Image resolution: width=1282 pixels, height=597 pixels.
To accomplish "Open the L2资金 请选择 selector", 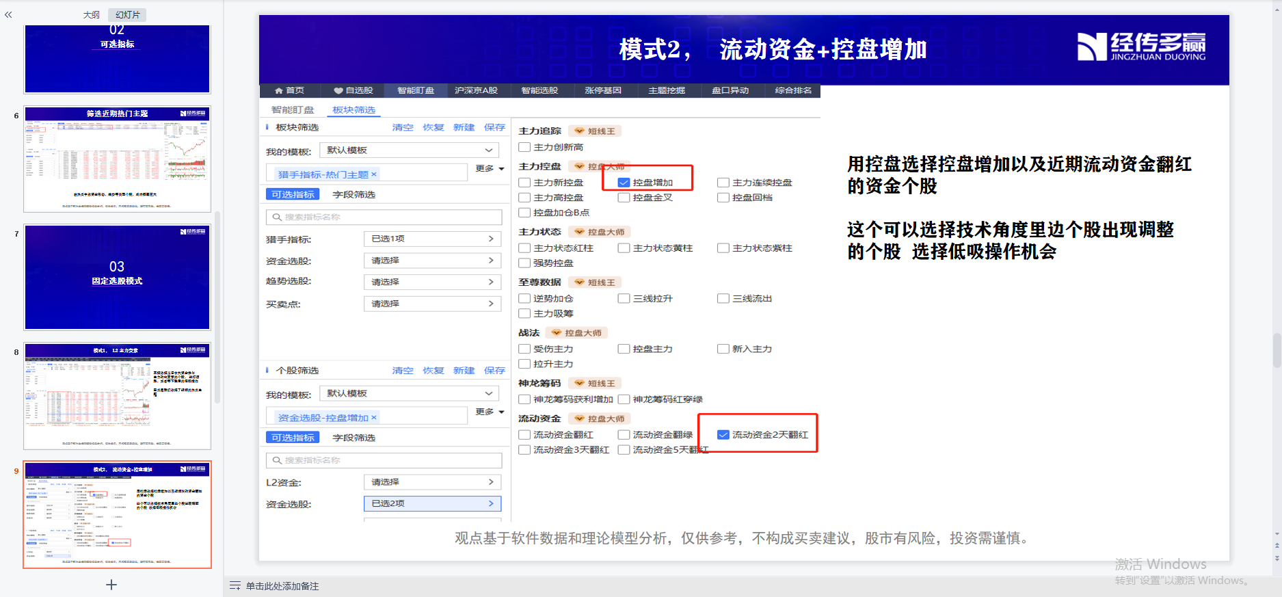I will click(x=432, y=482).
